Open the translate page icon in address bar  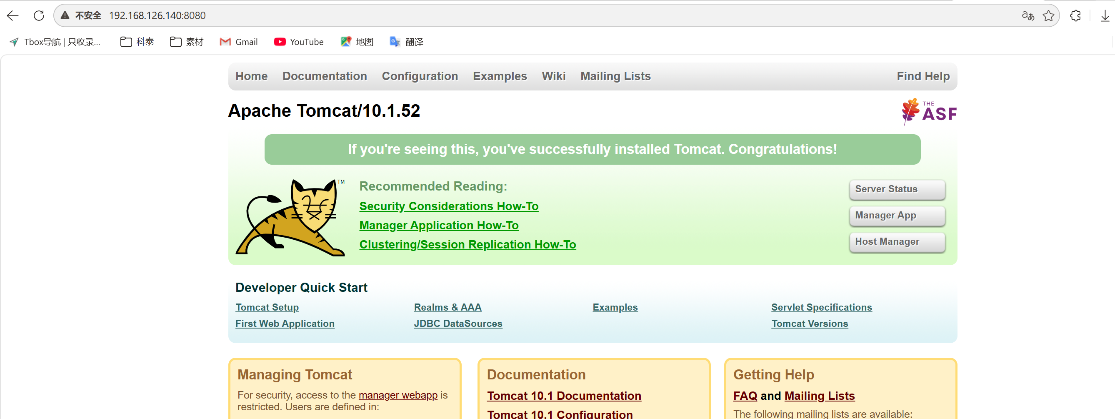[1027, 15]
